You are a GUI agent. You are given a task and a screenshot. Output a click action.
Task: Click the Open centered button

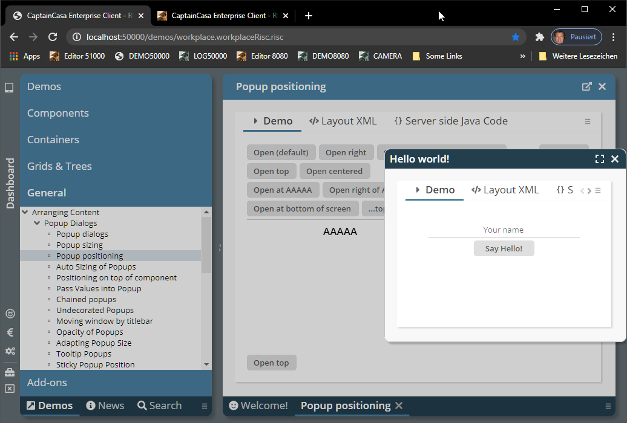click(x=334, y=171)
